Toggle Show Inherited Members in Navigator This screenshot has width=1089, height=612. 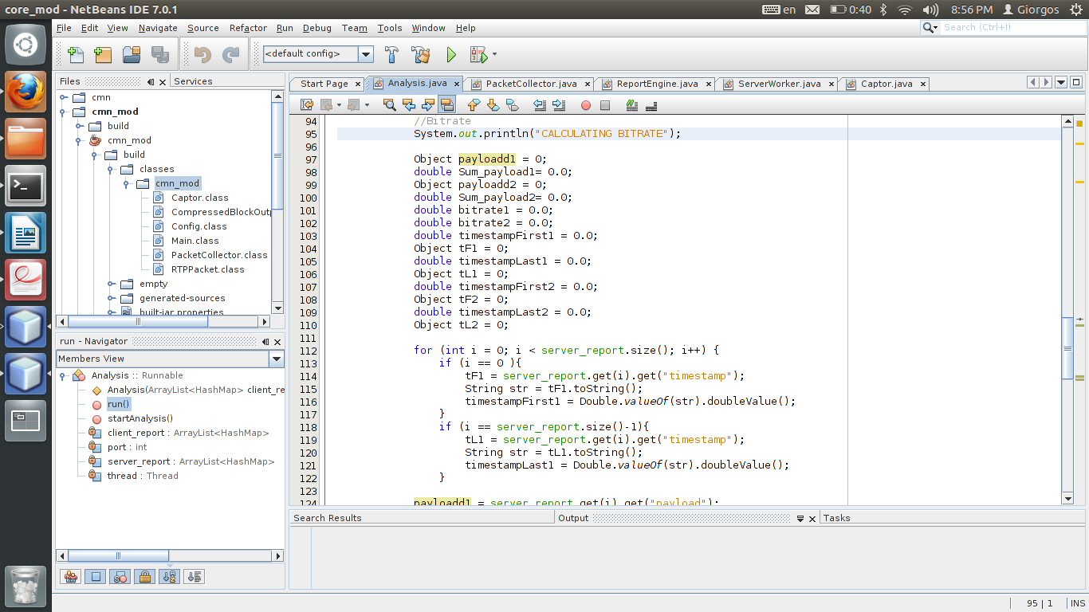click(x=70, y=576)
